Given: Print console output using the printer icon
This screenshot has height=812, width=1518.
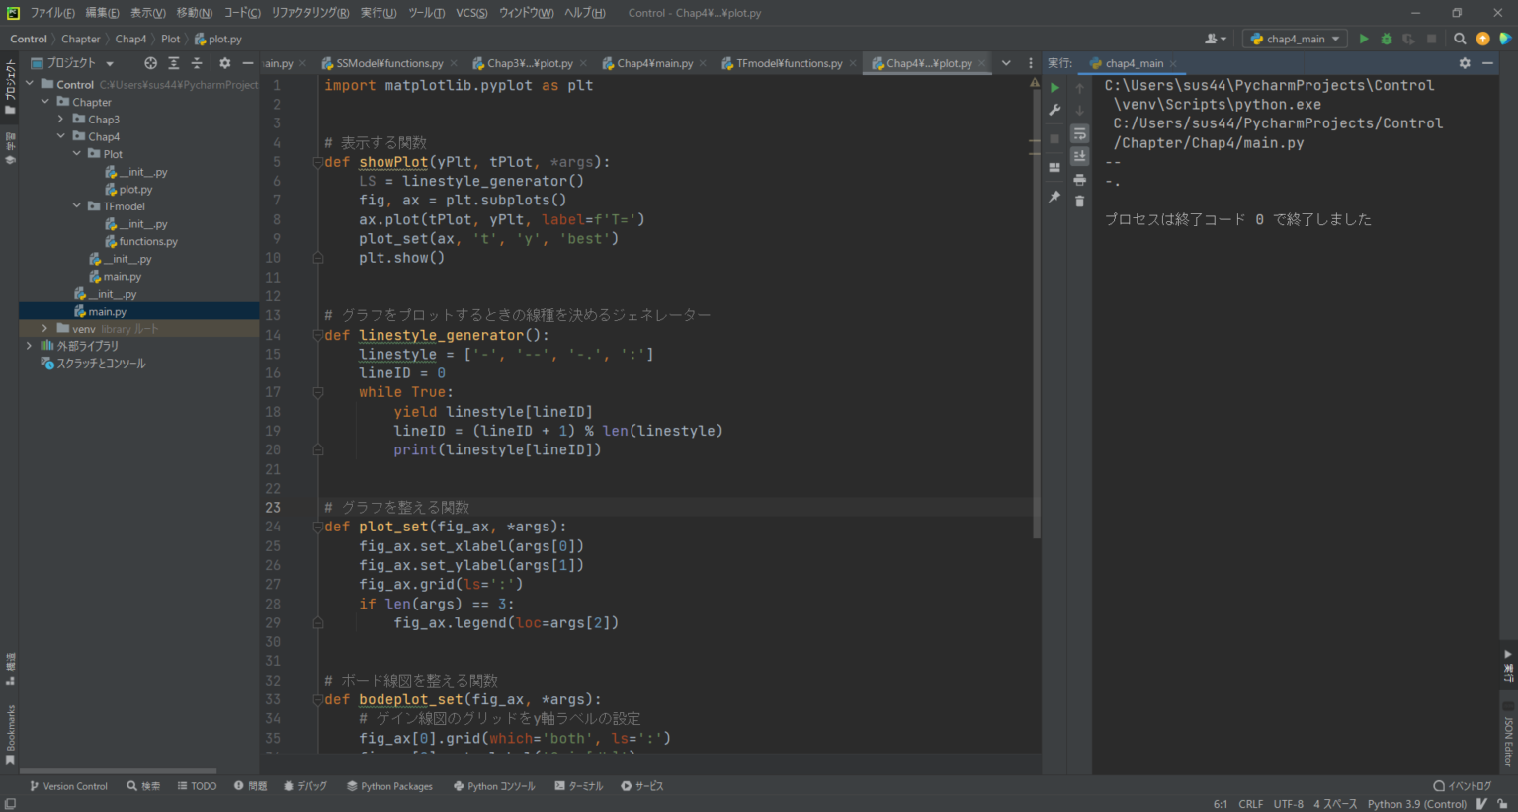Looking at the screenshot, I should [1079, 180].
